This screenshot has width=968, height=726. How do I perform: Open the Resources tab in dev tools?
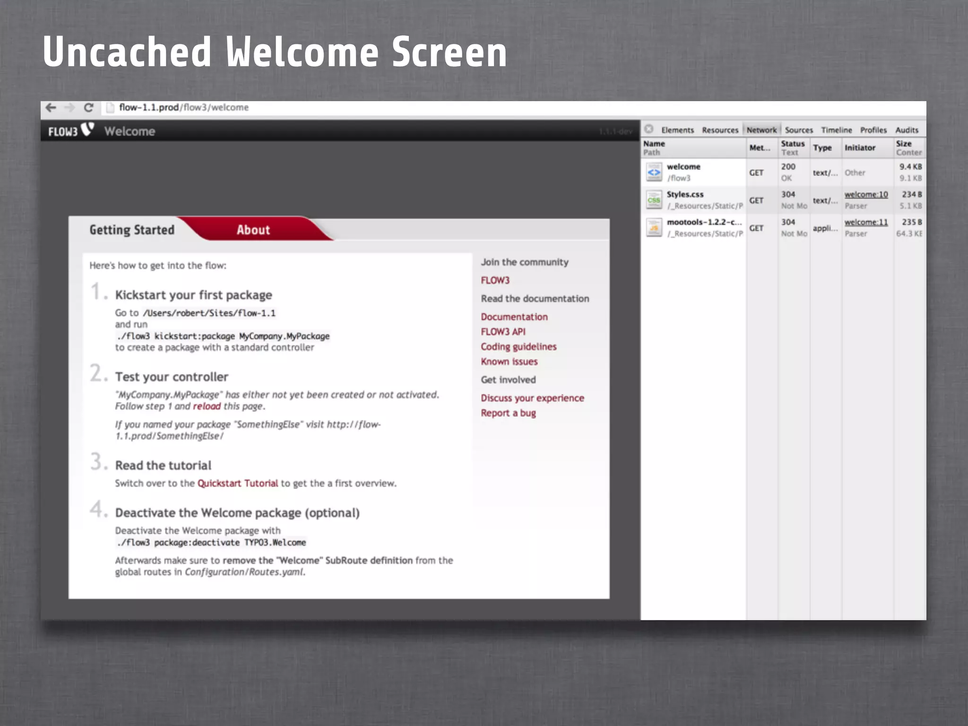pos(720,130)
